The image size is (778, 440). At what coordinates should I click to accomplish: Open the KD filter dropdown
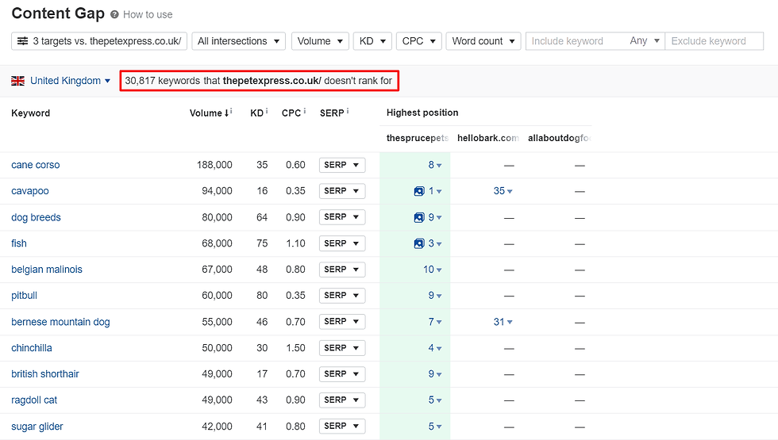click(x=372, y=41)
